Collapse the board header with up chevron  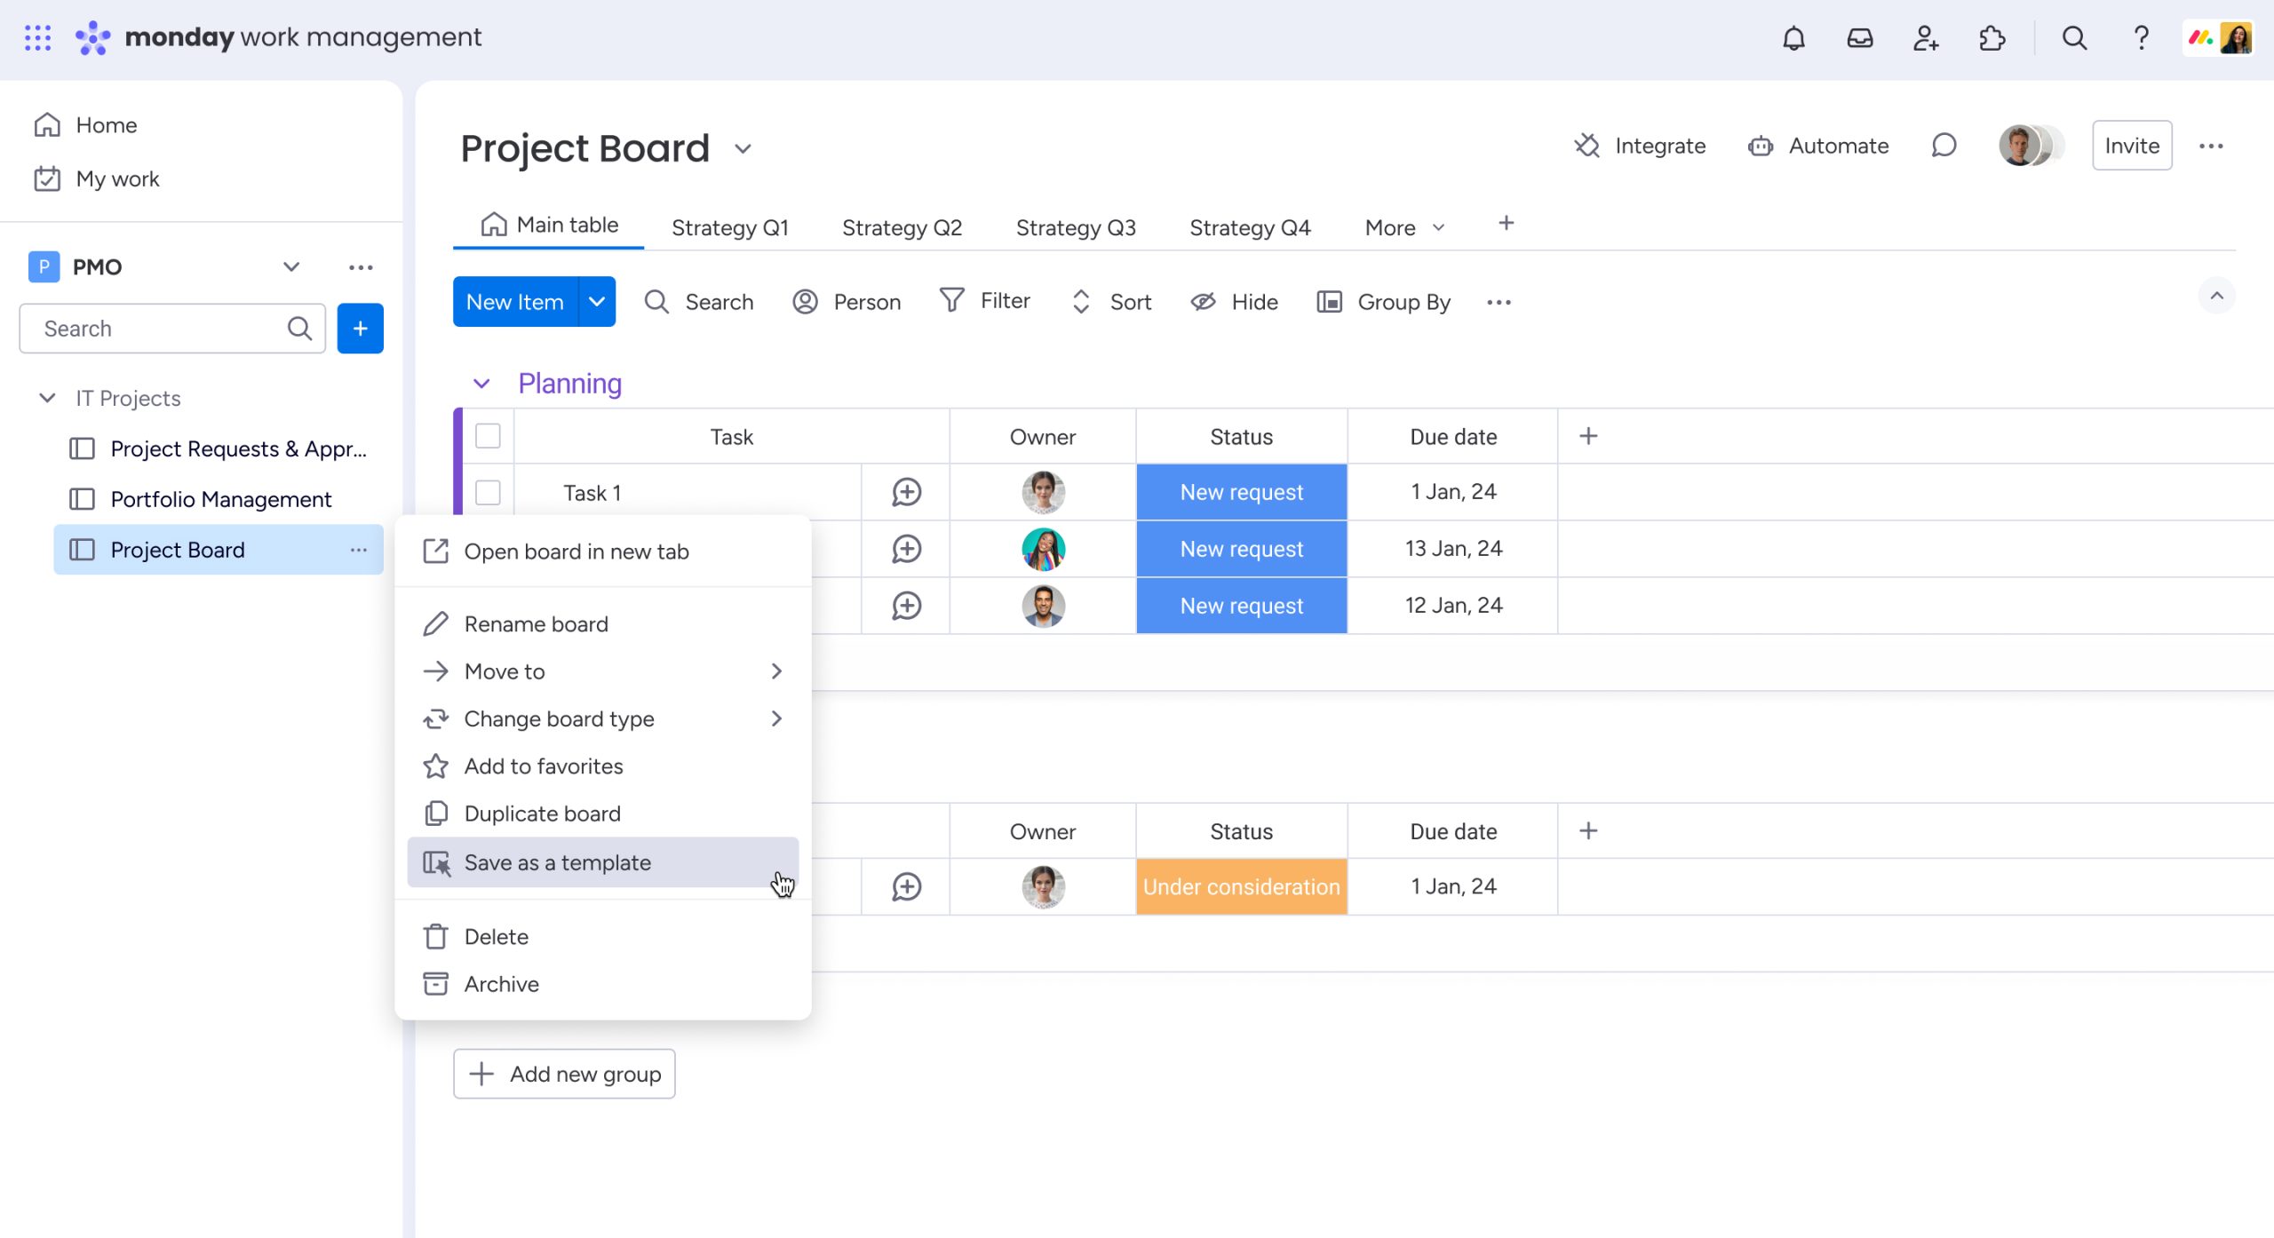[x=2217, y=296]
